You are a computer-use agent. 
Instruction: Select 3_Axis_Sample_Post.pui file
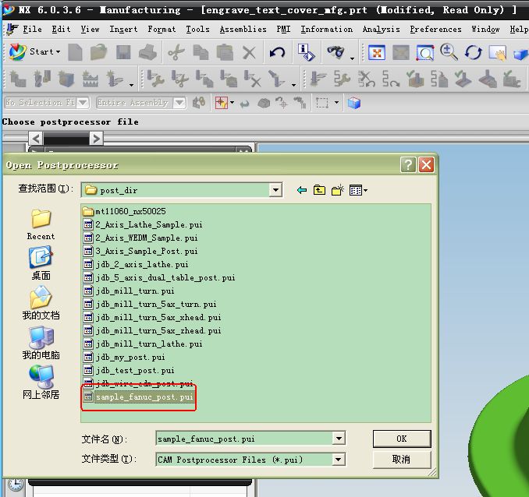140,251
